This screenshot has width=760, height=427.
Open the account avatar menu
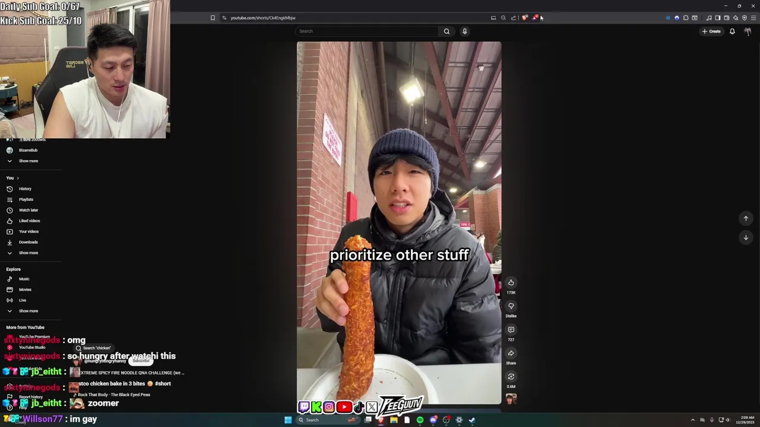[x=748, y=31]
